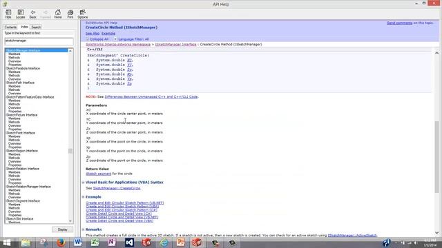
Task: Select SketchRelationManager Interface index entry
Action: point(28,187)
